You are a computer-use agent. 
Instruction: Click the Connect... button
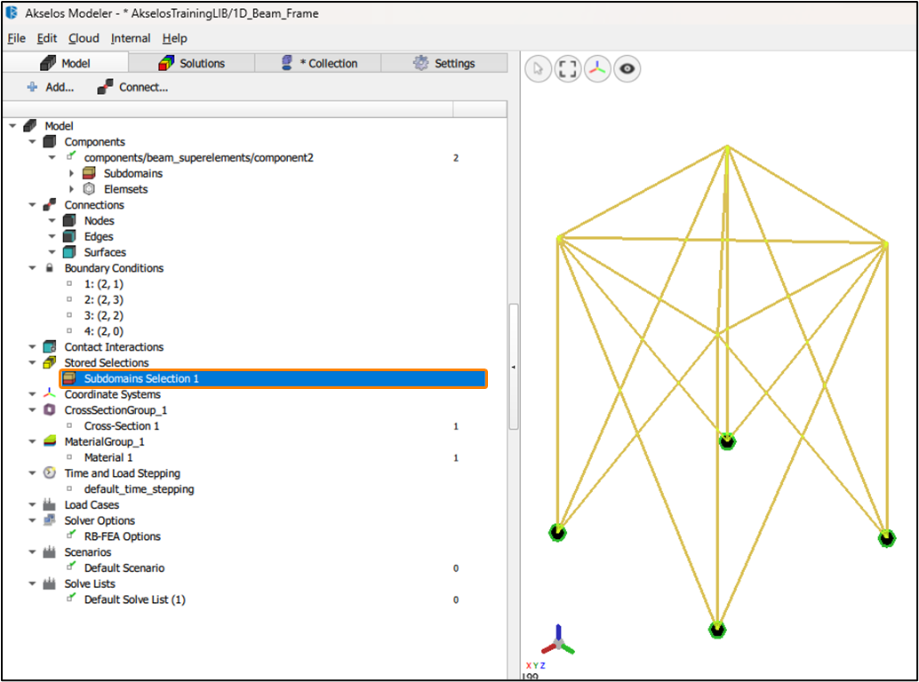(133, 87)
